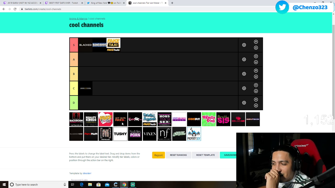Open a new browser tab
This screenshot has height=188, width=335.
point(172,3)
